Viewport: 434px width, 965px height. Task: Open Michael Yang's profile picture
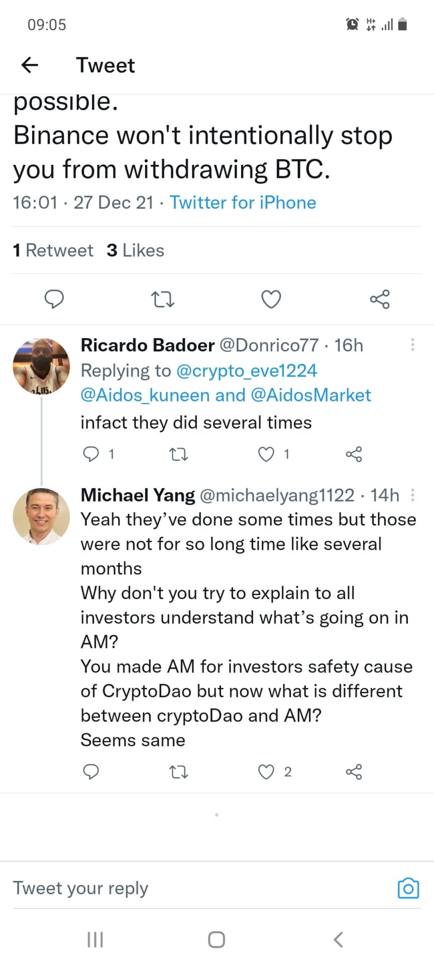click(41, 516)
